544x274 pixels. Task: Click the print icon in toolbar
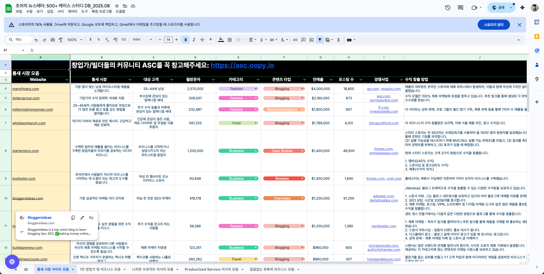click(52, 40)
